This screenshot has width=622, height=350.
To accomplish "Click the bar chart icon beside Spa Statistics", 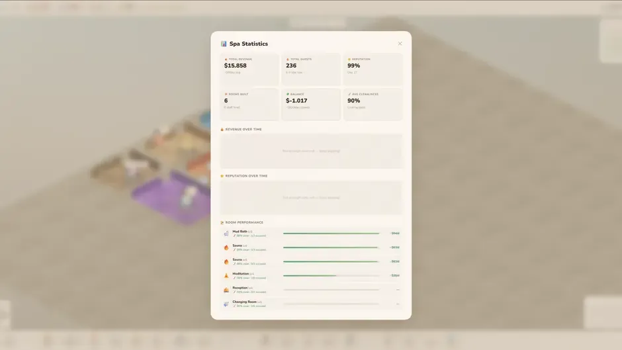I will (x=224, y=44).
